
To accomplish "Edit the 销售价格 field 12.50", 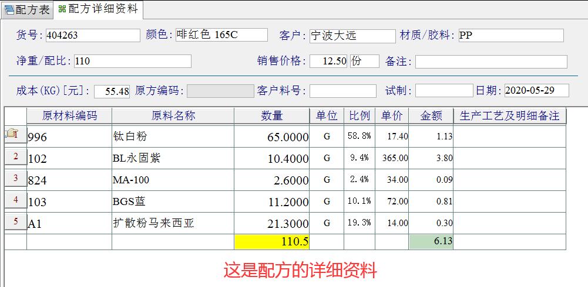I will pyautogui.click(x=328, y=61).
